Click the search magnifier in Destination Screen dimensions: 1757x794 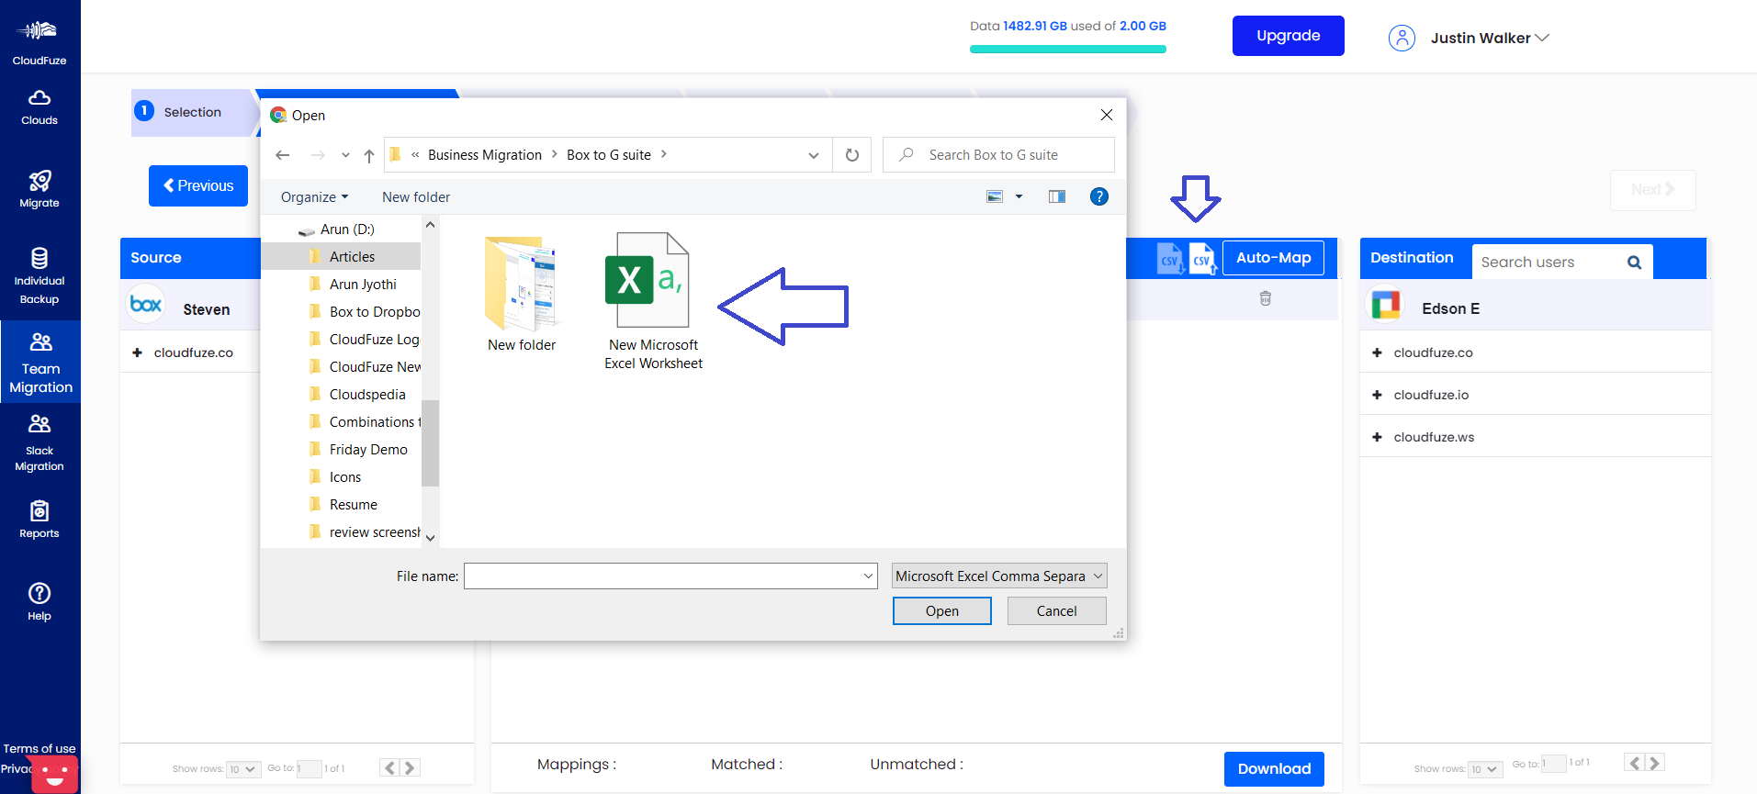pyautogui.click(x=1634, y=263)
